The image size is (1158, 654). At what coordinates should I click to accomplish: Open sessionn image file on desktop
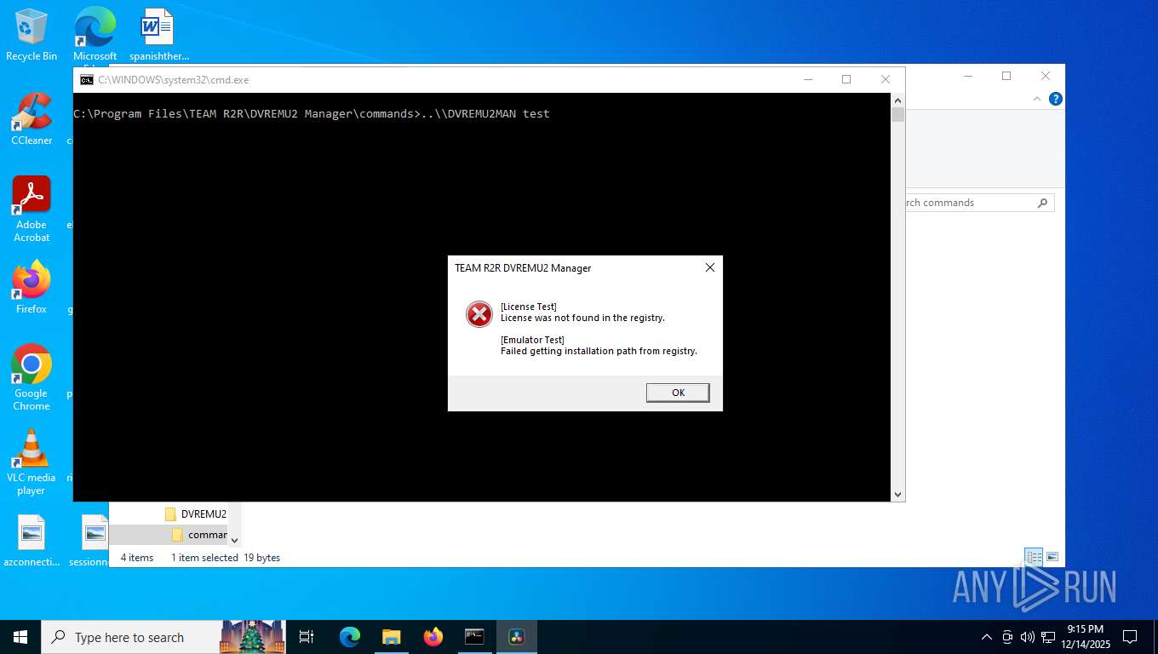pyautogui.click(x=89, y=542)
